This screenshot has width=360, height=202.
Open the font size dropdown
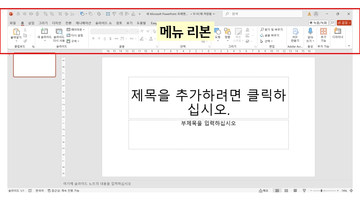click(x=134, y=31)
